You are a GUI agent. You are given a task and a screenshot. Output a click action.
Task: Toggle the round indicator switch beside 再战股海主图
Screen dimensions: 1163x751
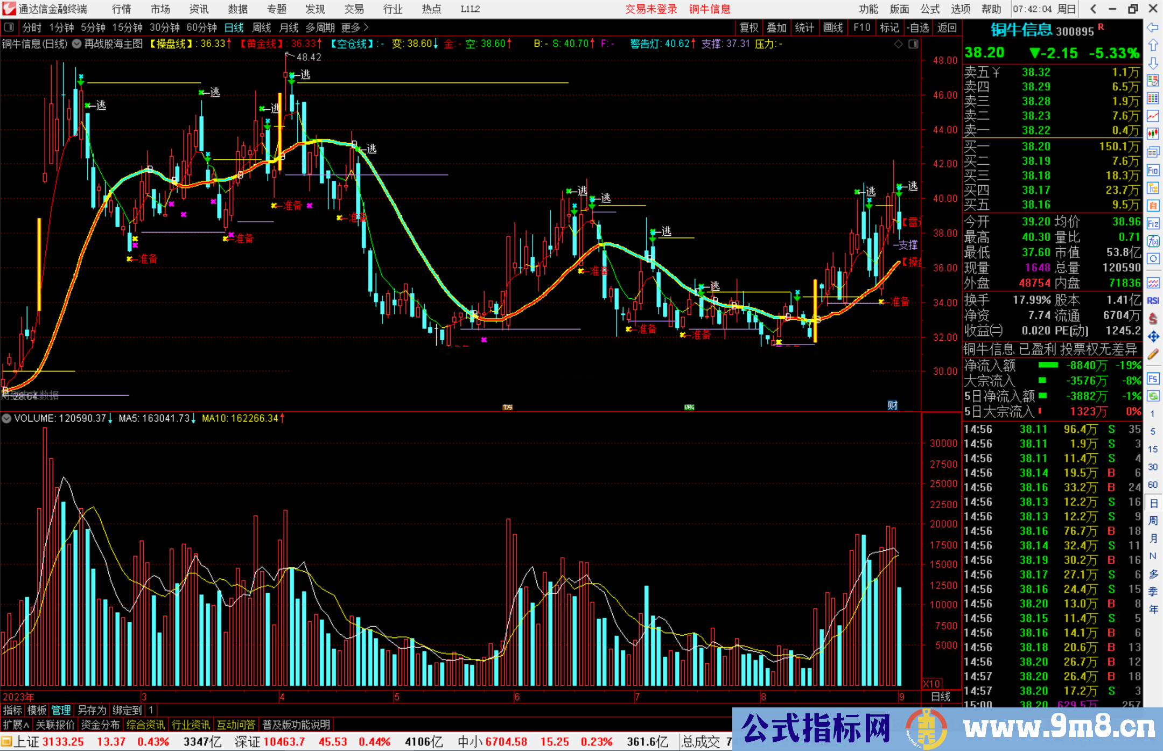(x=77, y=44)
